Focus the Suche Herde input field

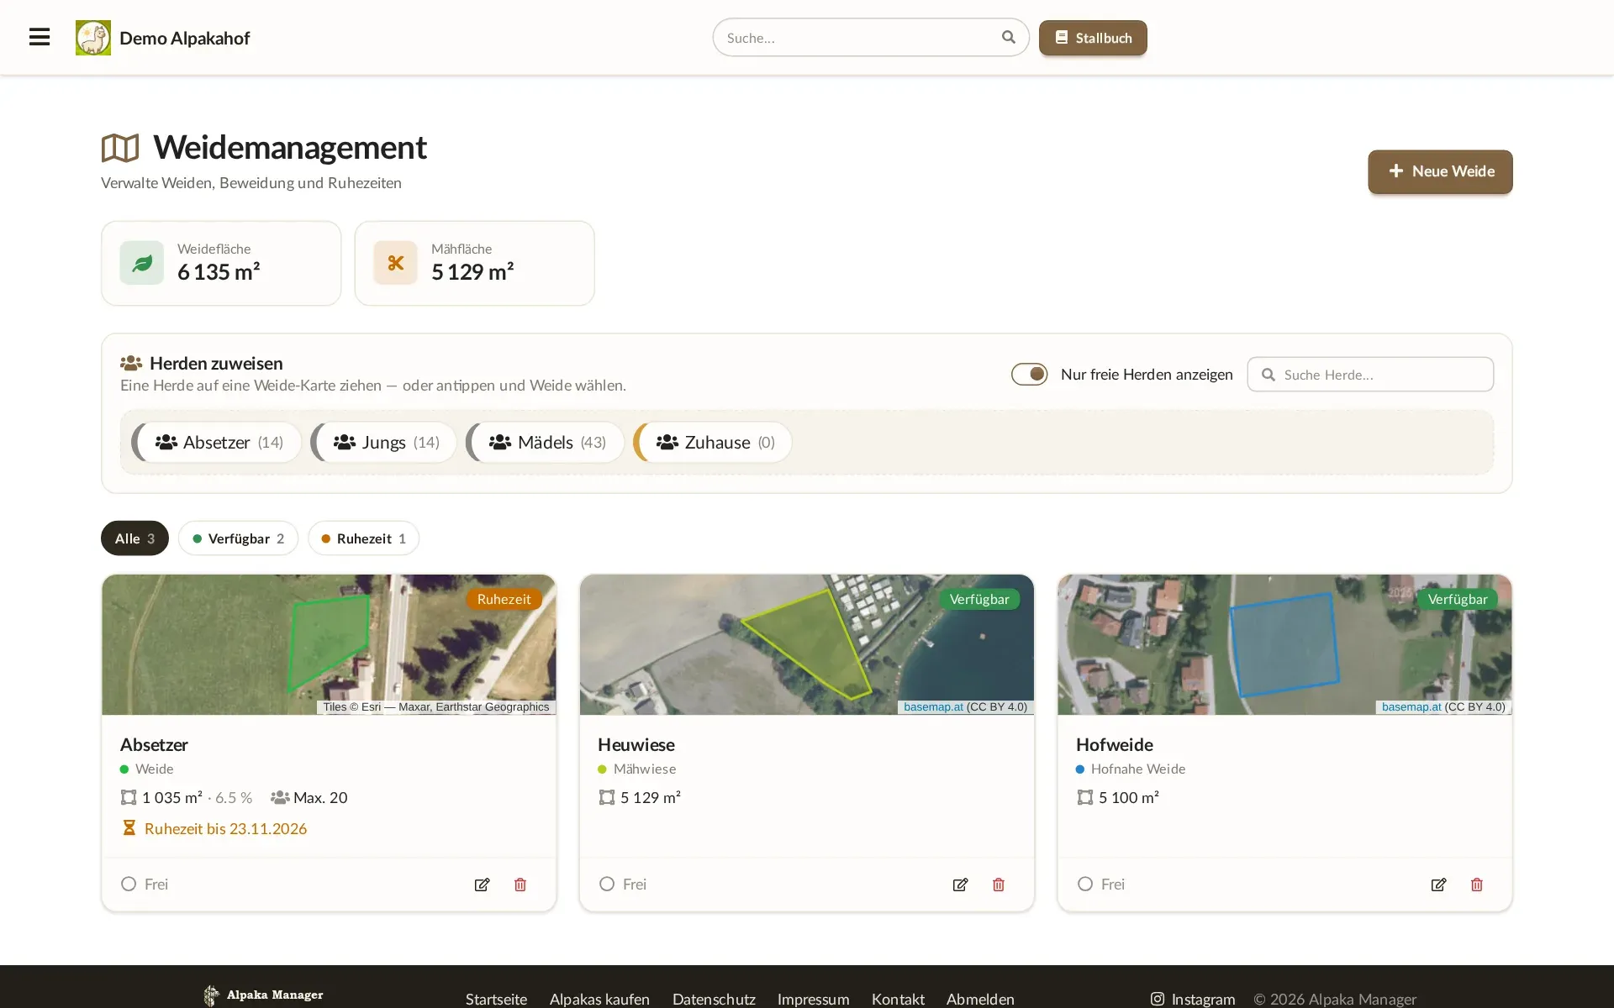1370,375
